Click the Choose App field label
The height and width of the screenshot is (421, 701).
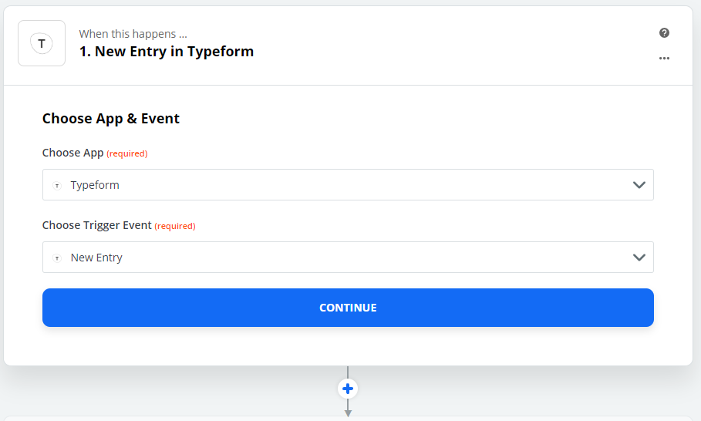[72, 153]
